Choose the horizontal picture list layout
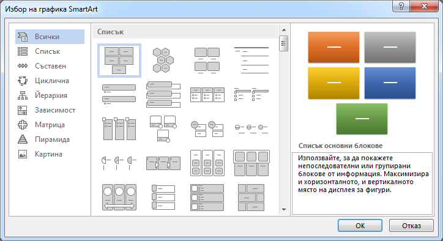 [x=251, y=163]
